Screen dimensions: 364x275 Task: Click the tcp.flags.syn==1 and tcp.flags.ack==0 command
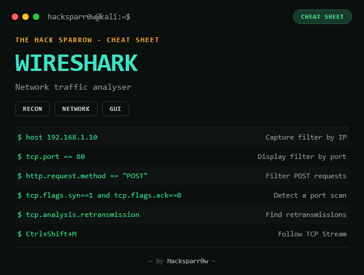(103, 195)
